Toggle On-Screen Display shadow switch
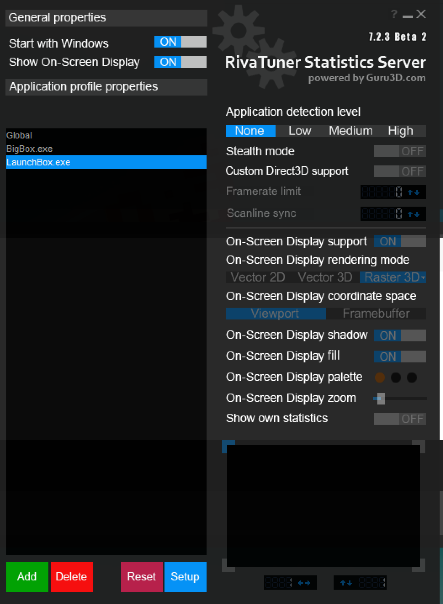The height and width of the screenshot is (604, 443). tap(400, 335)
